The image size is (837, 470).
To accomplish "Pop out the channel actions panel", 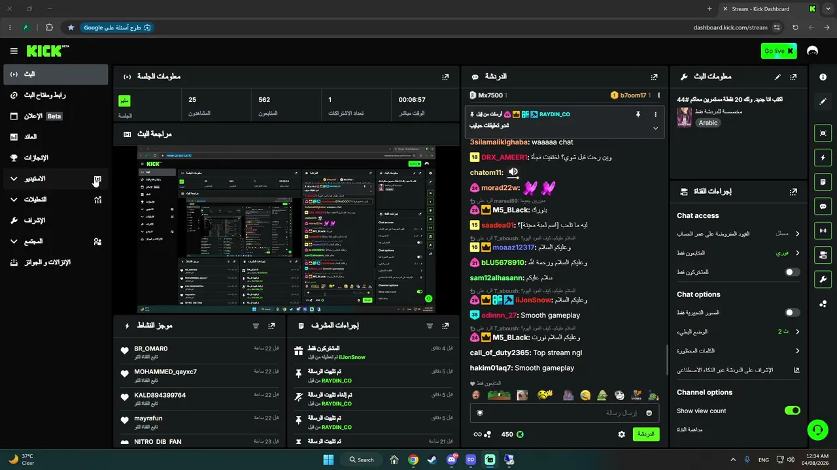I will pyautogui.click(x=793, y=192).
